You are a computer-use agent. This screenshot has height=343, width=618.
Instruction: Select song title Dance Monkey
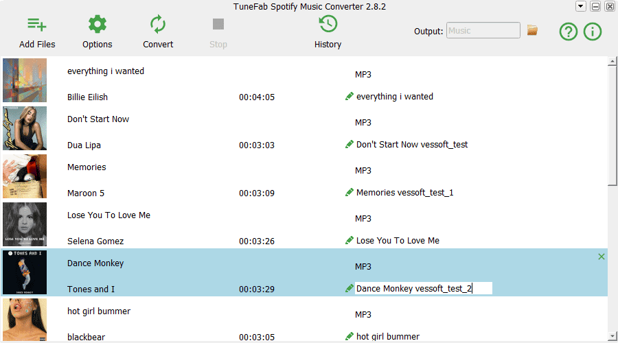[95, 263]
